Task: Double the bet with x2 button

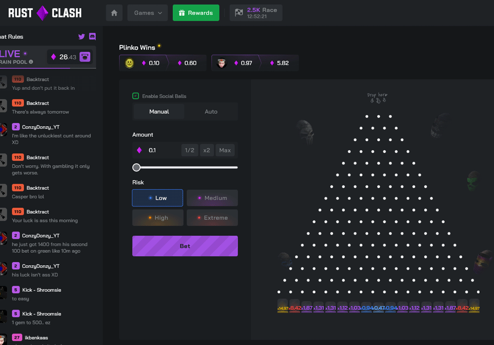Action: pos(206,150)
